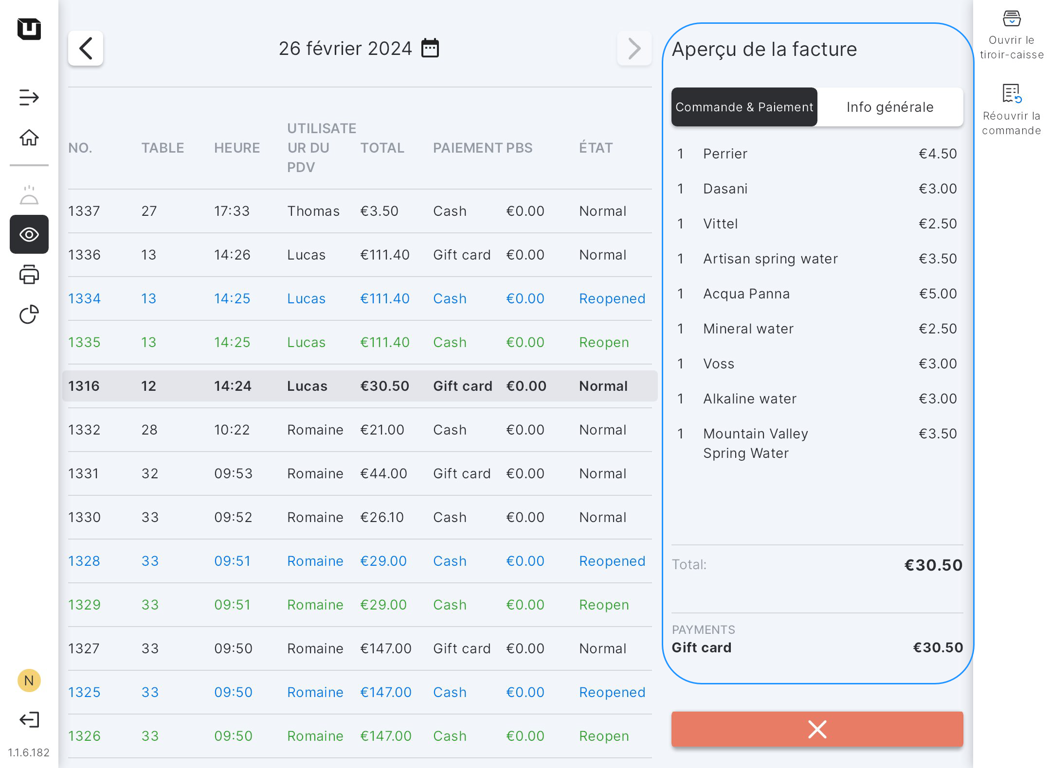Close the invoice preview red button
This screenshot has height=768, width=1051.
(x=817, y=729)
